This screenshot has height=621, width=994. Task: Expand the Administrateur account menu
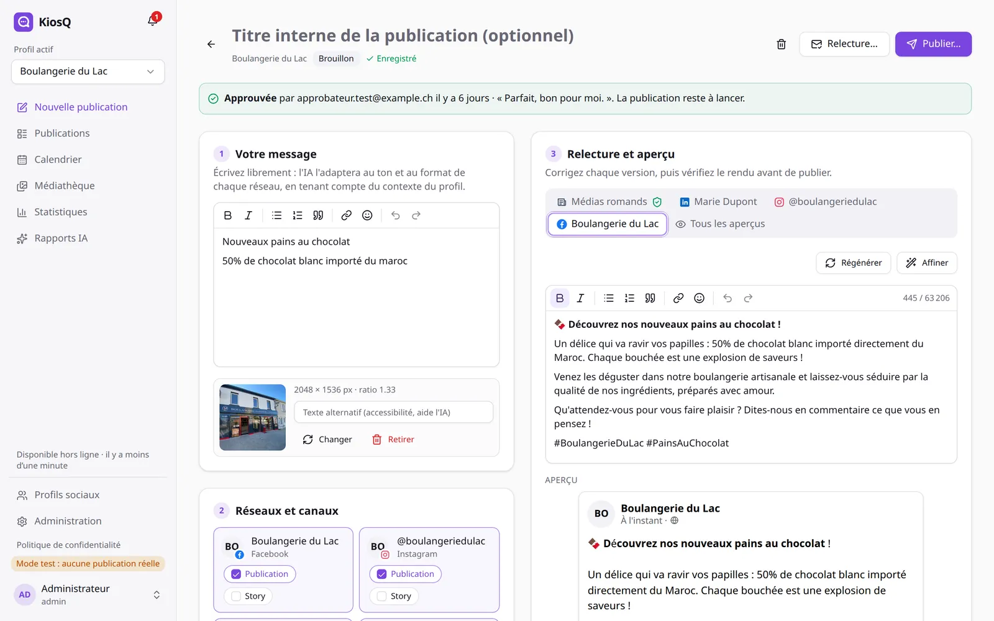[88, 594]
